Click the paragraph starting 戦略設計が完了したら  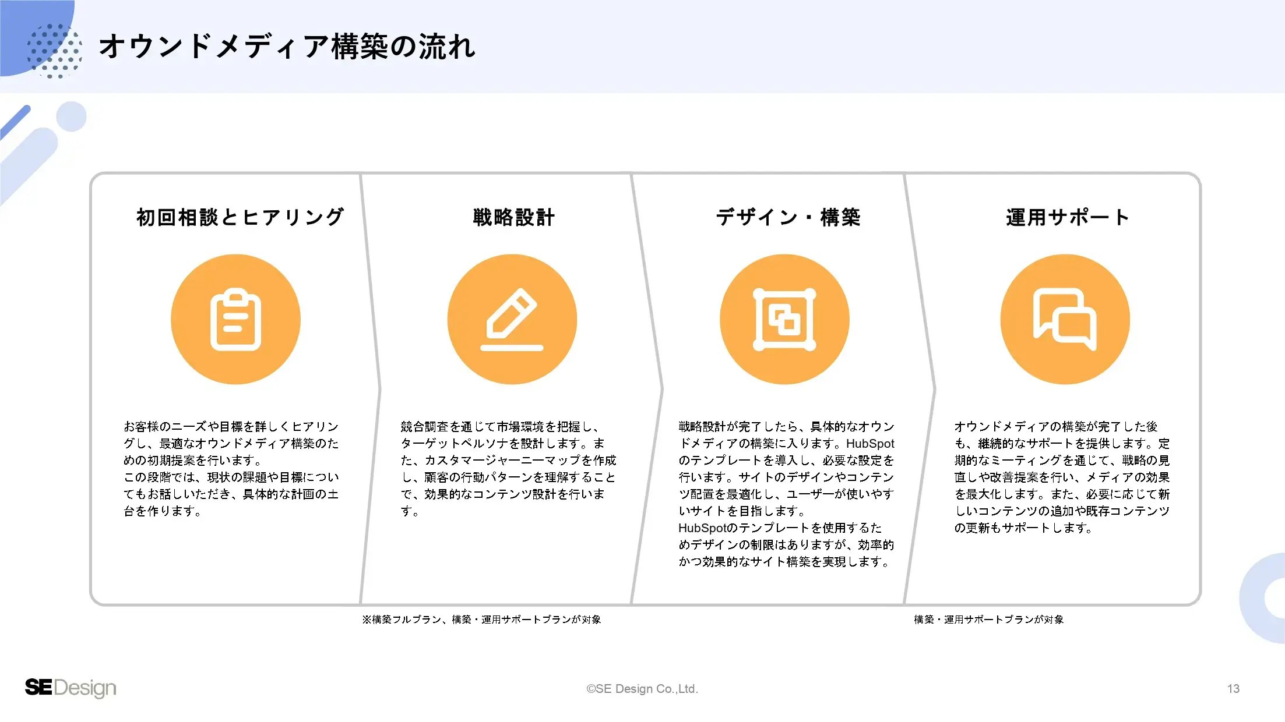pyautogui.click(x=786, y=494)
